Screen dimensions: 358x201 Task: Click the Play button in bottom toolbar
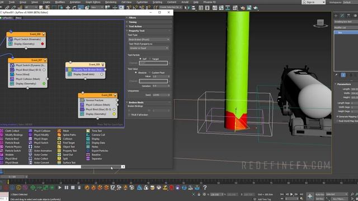coord(60,188)
